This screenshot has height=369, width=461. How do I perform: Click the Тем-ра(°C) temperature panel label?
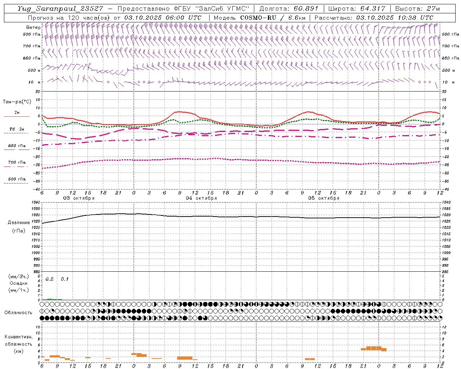tap(17, 102)
